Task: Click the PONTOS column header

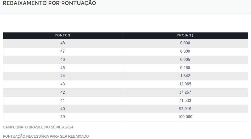Action: pos(63,35)
